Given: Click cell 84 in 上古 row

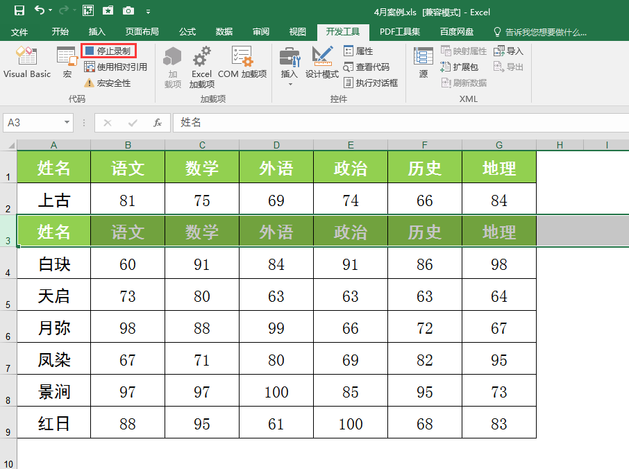Looking at the screenshot, I should [x=499, y=199].
